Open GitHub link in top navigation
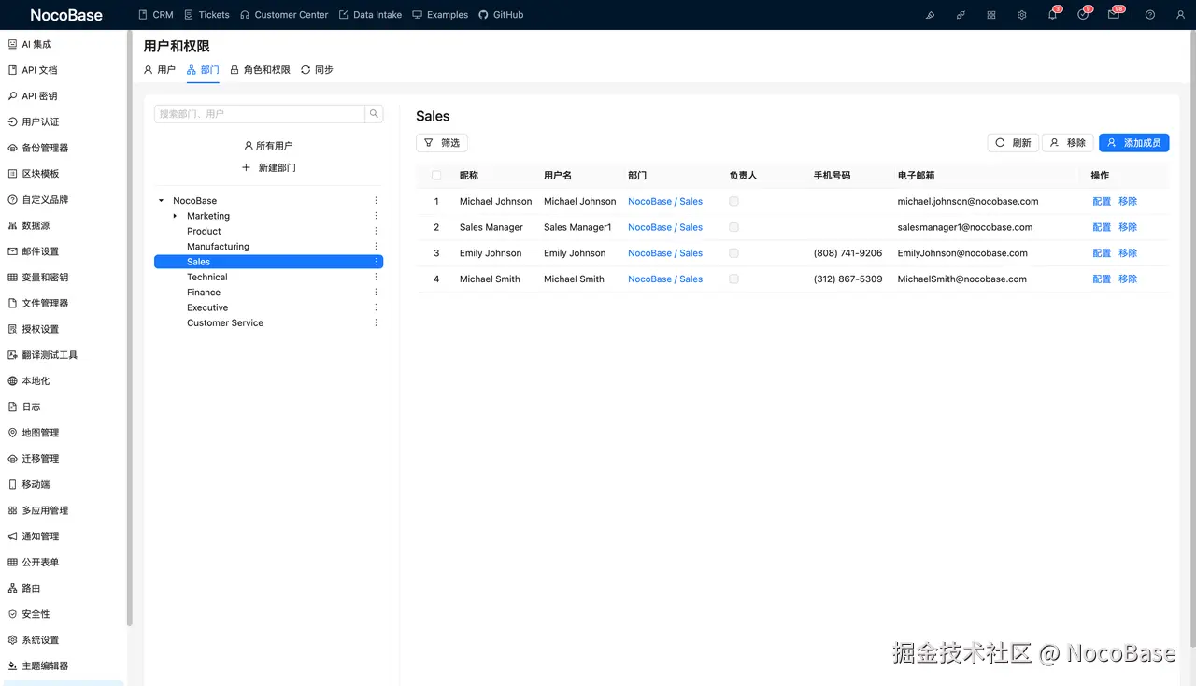The width and height of the screenshot is (1196, 686). (x=501, y=15)
